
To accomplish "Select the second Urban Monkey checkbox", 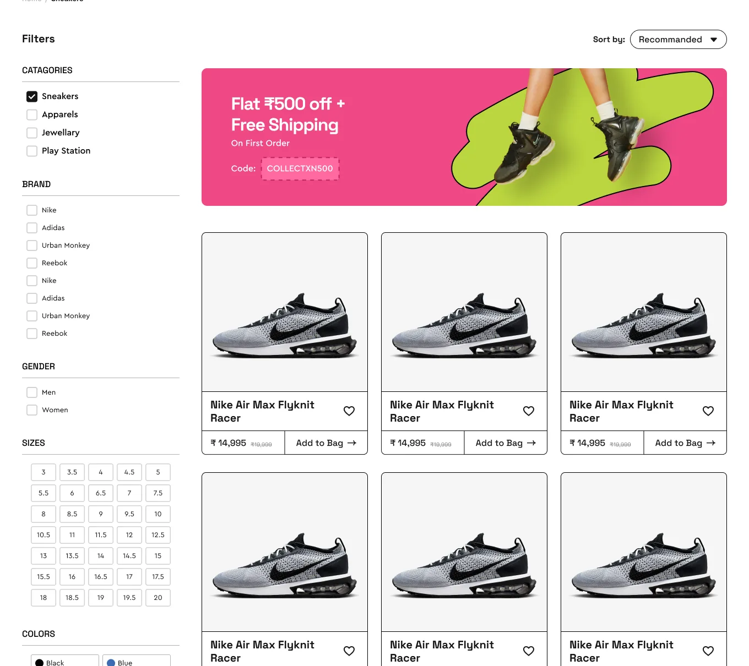I will pos(32,316).
